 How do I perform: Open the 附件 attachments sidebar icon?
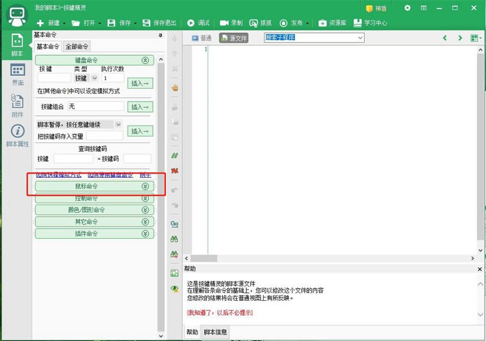tap(17, 105)
